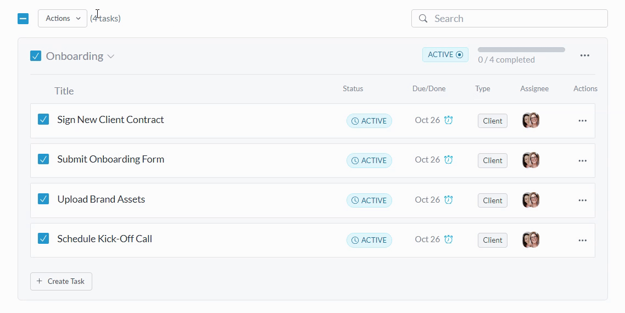This screenshot has height=313, width=625.
Task: Open ACTIVE status dropdown for Onboarding group
Action: click(x=445, y=54)
